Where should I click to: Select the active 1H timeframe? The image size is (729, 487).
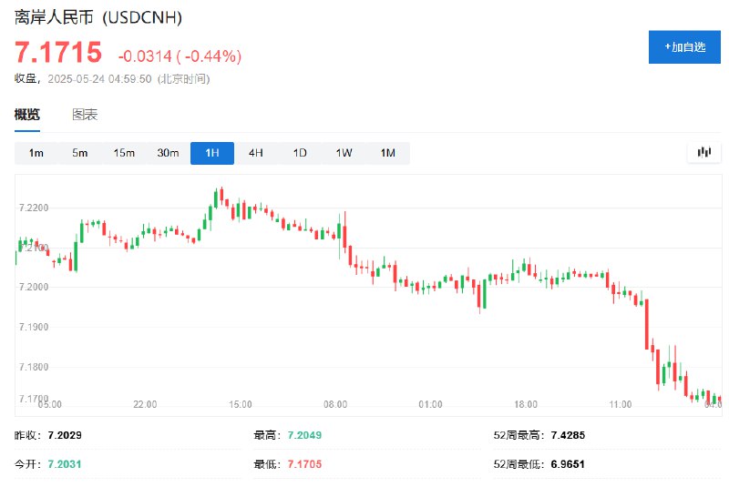tap(212, 153)
